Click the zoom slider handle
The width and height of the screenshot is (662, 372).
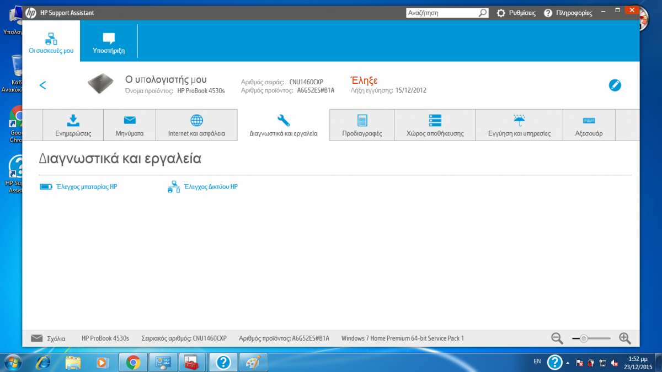(x=583, y=338)
